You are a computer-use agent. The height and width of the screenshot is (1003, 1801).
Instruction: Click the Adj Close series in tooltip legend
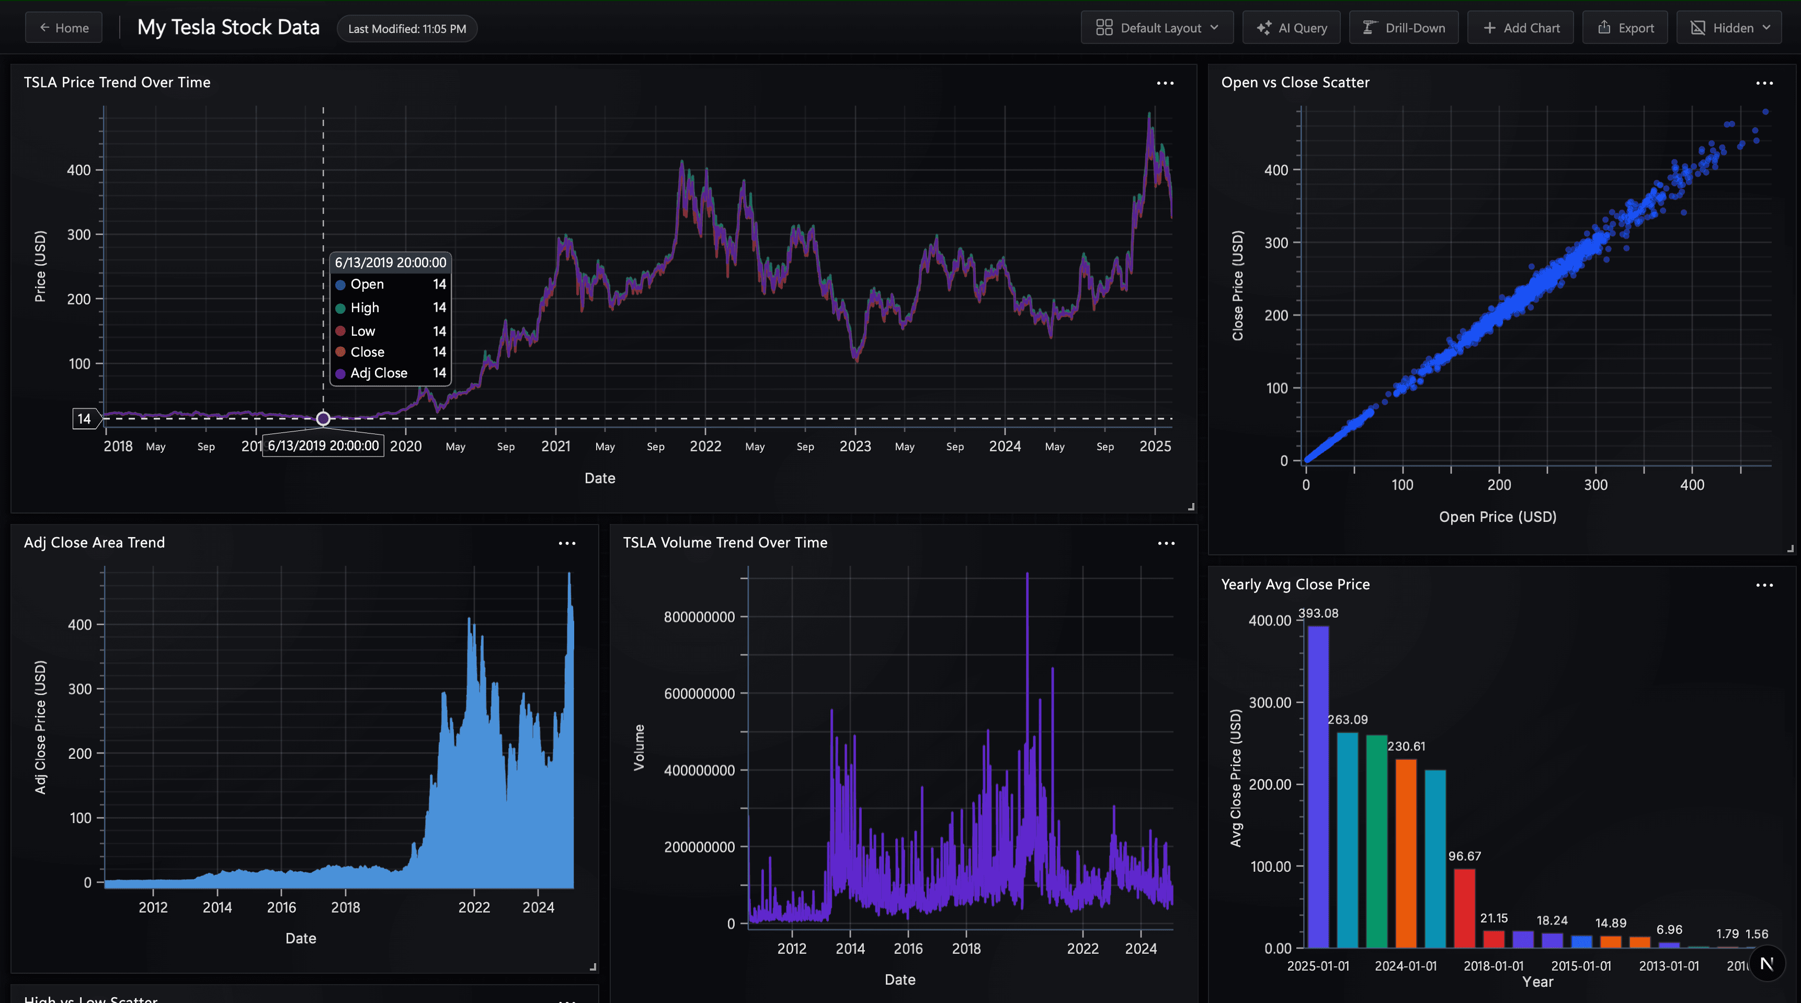pyautogui.click(x=390, y=373)
